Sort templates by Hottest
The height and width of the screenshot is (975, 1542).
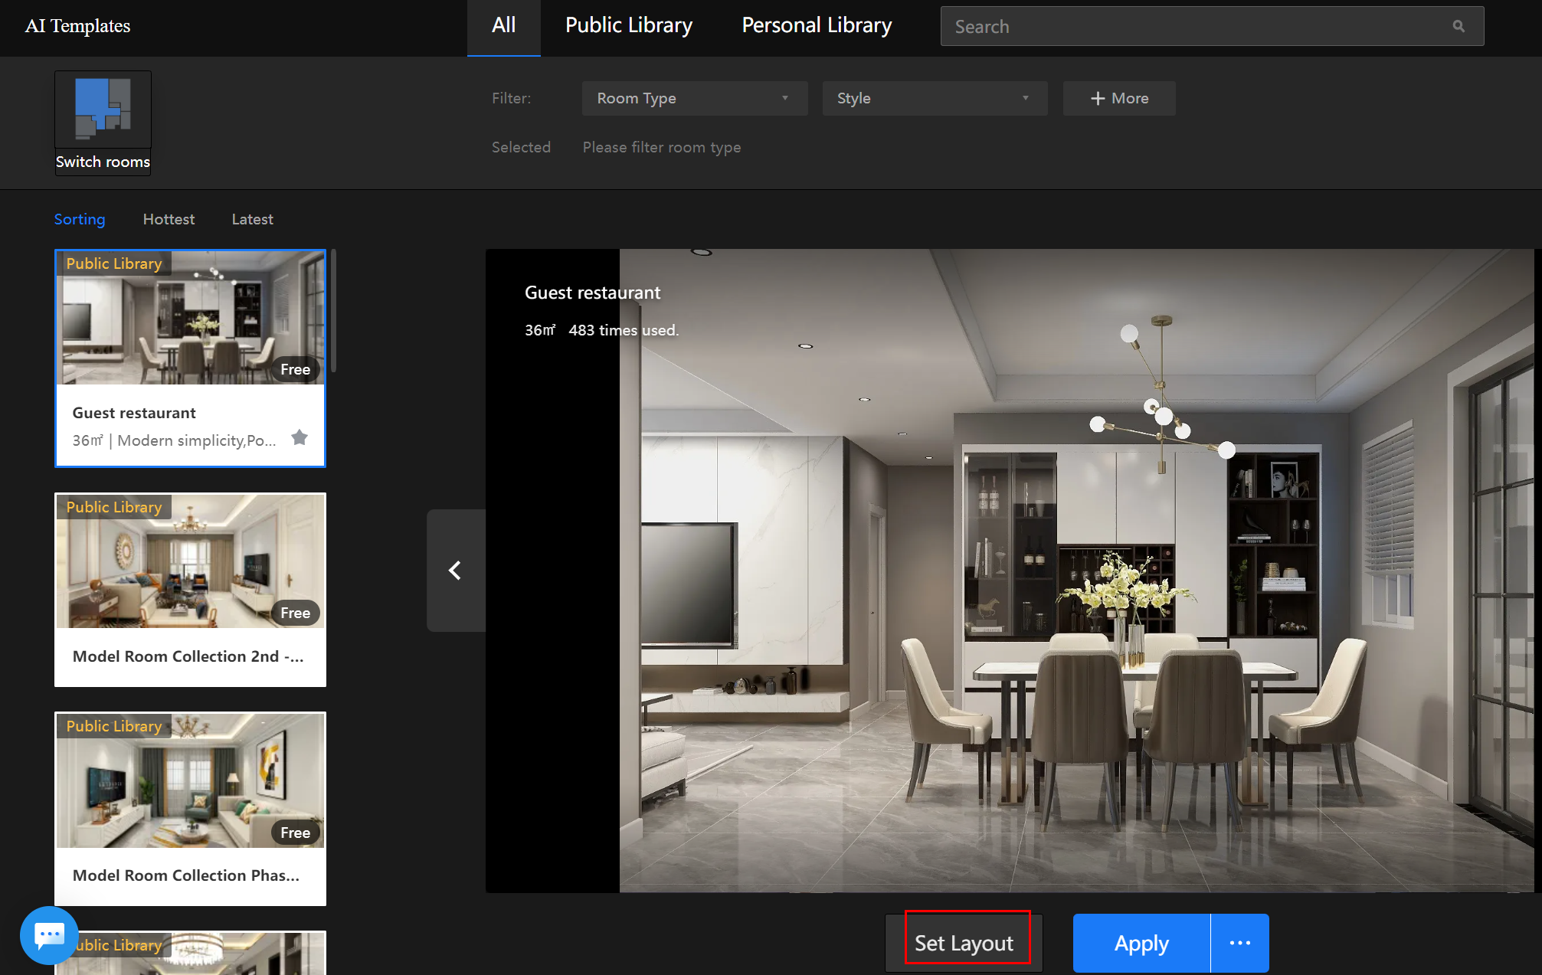tap(169, 219)
